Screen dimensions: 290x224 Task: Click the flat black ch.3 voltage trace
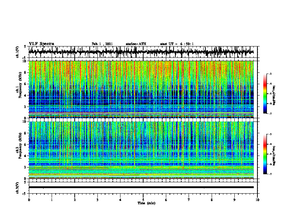pyautogui.click(x=141, y=187)
